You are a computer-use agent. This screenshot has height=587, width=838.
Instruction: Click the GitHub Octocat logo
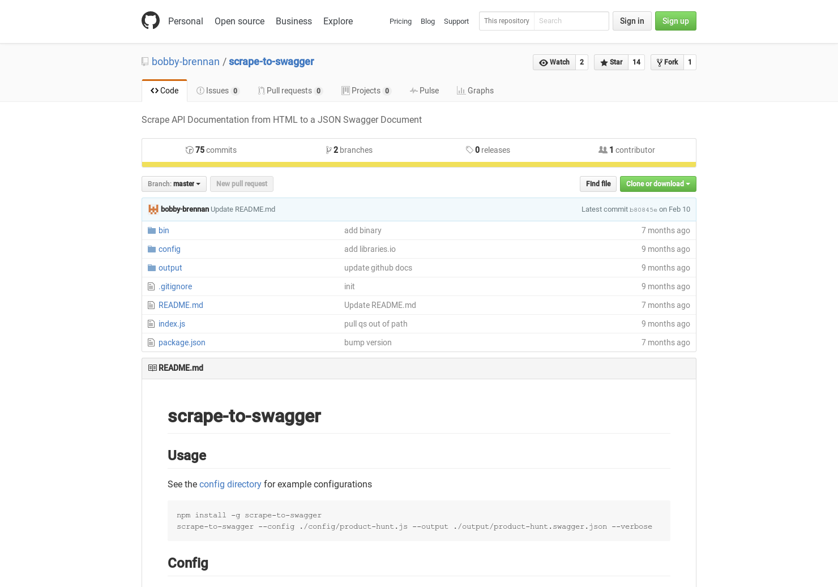151,20
